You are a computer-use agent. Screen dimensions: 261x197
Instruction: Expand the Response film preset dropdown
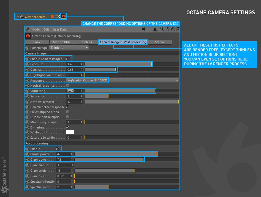[123, 80]
